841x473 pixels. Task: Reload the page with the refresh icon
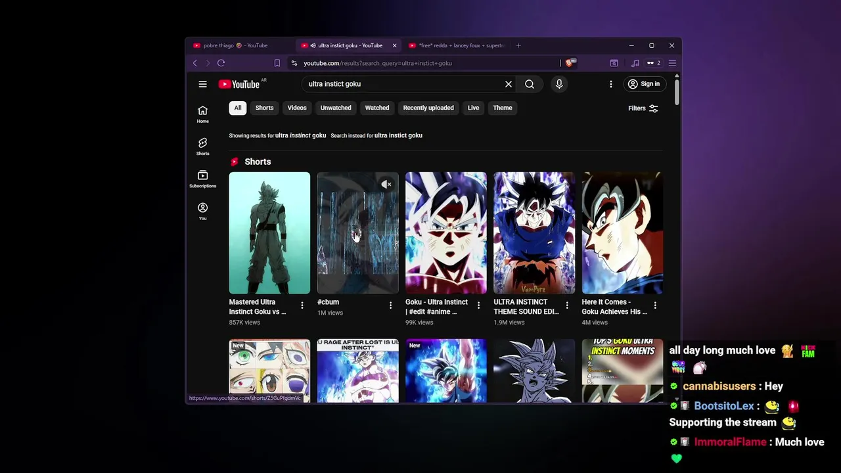click(x=221, y=63)
